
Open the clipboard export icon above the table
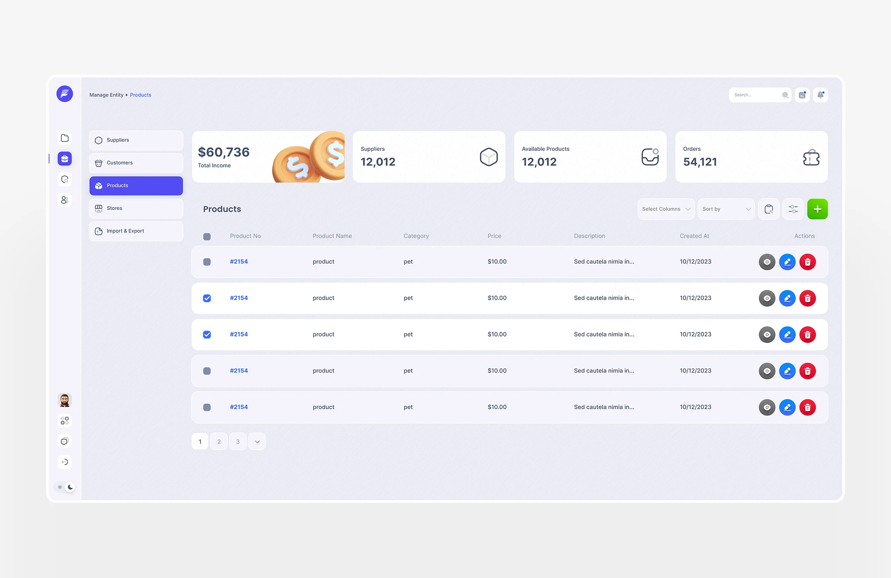(x=768, y=209)
